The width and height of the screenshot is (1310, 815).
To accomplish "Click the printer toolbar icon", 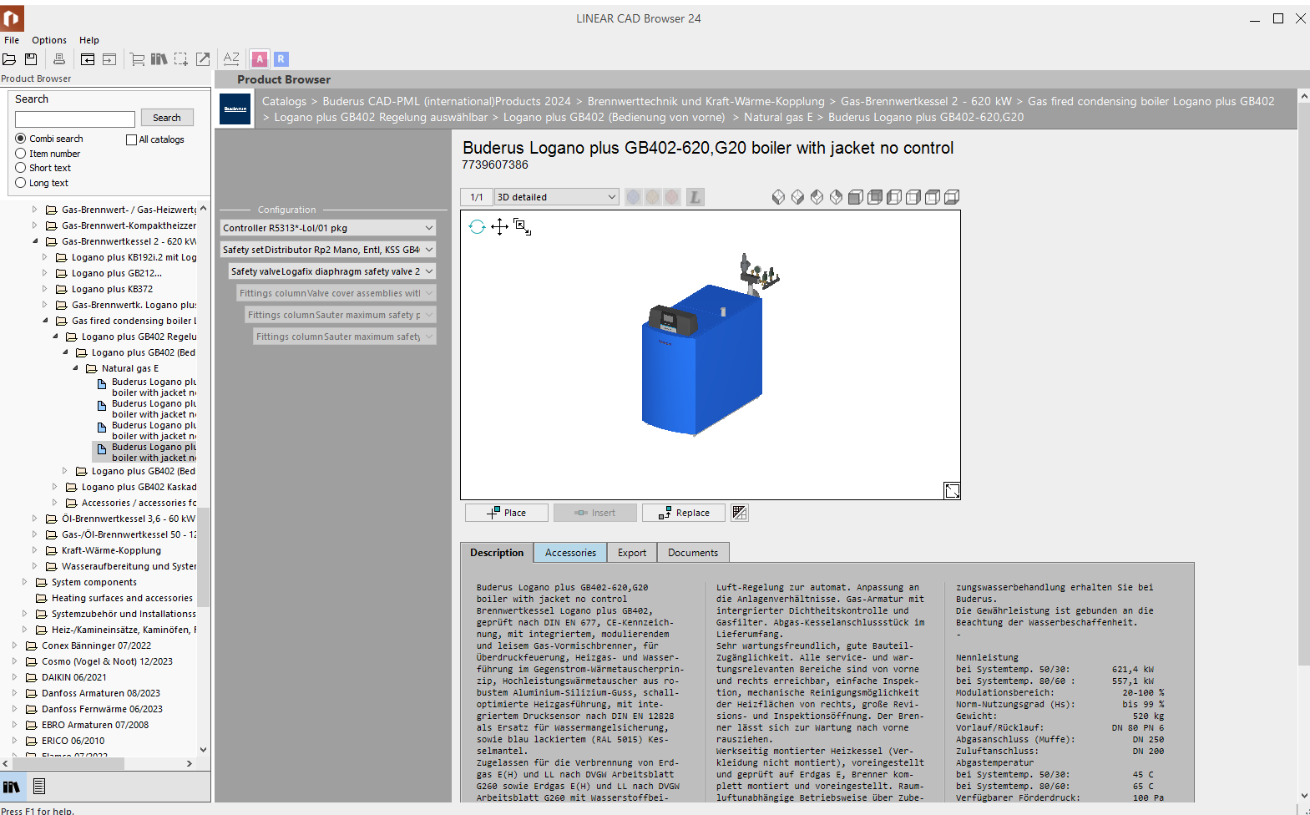I will point(59,59).
